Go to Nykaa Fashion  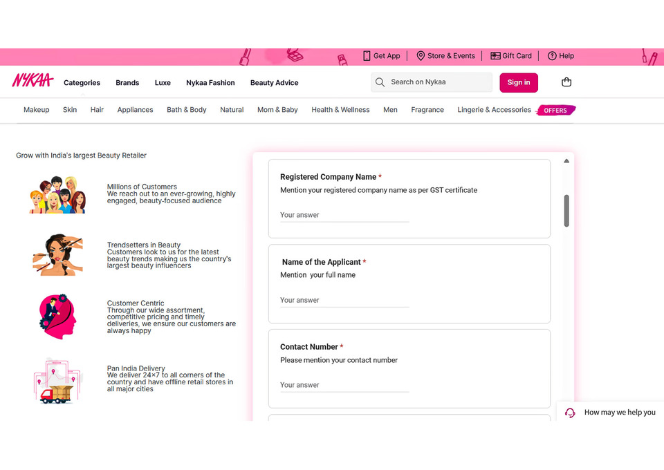[210, 83]
